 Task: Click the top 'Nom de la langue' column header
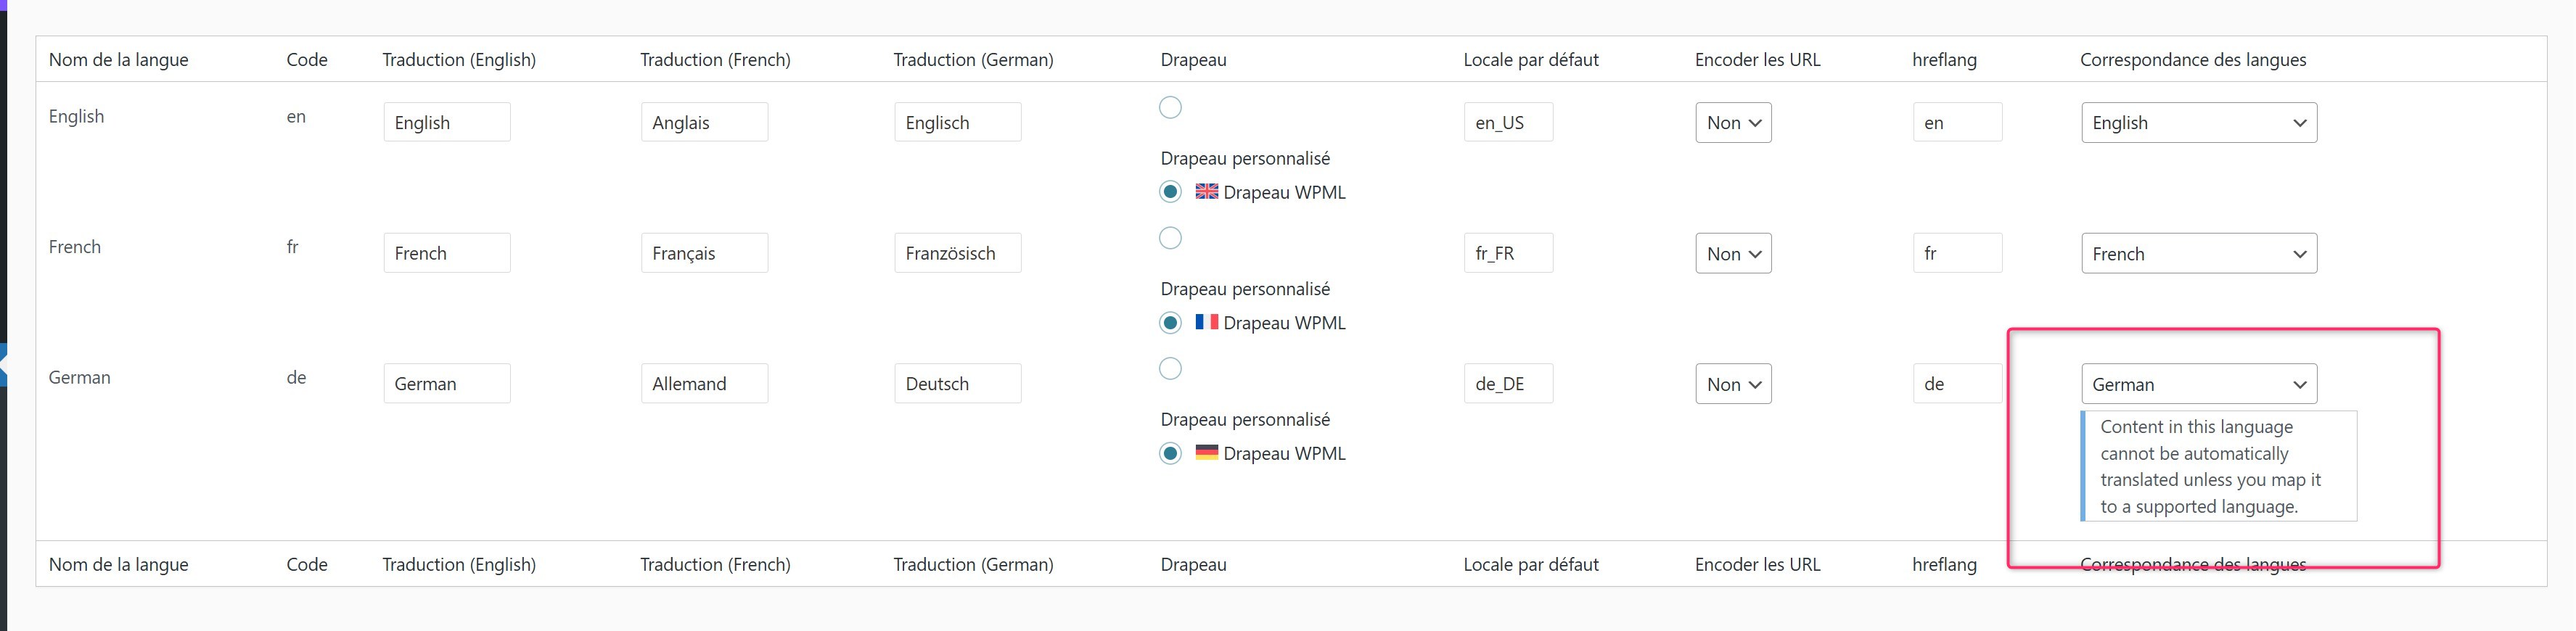[118, 59]
